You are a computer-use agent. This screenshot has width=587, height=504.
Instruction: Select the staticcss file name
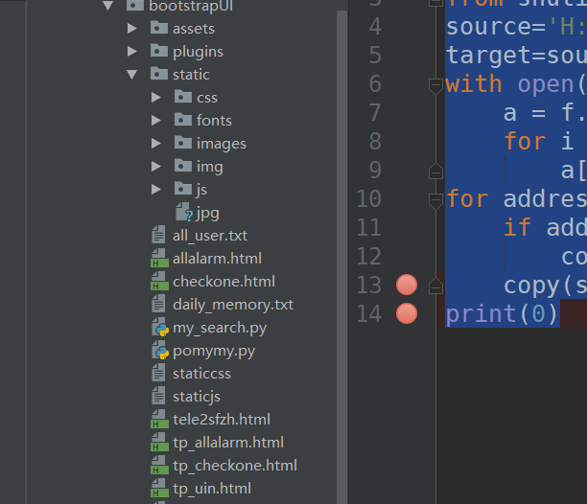coord(201,374)
